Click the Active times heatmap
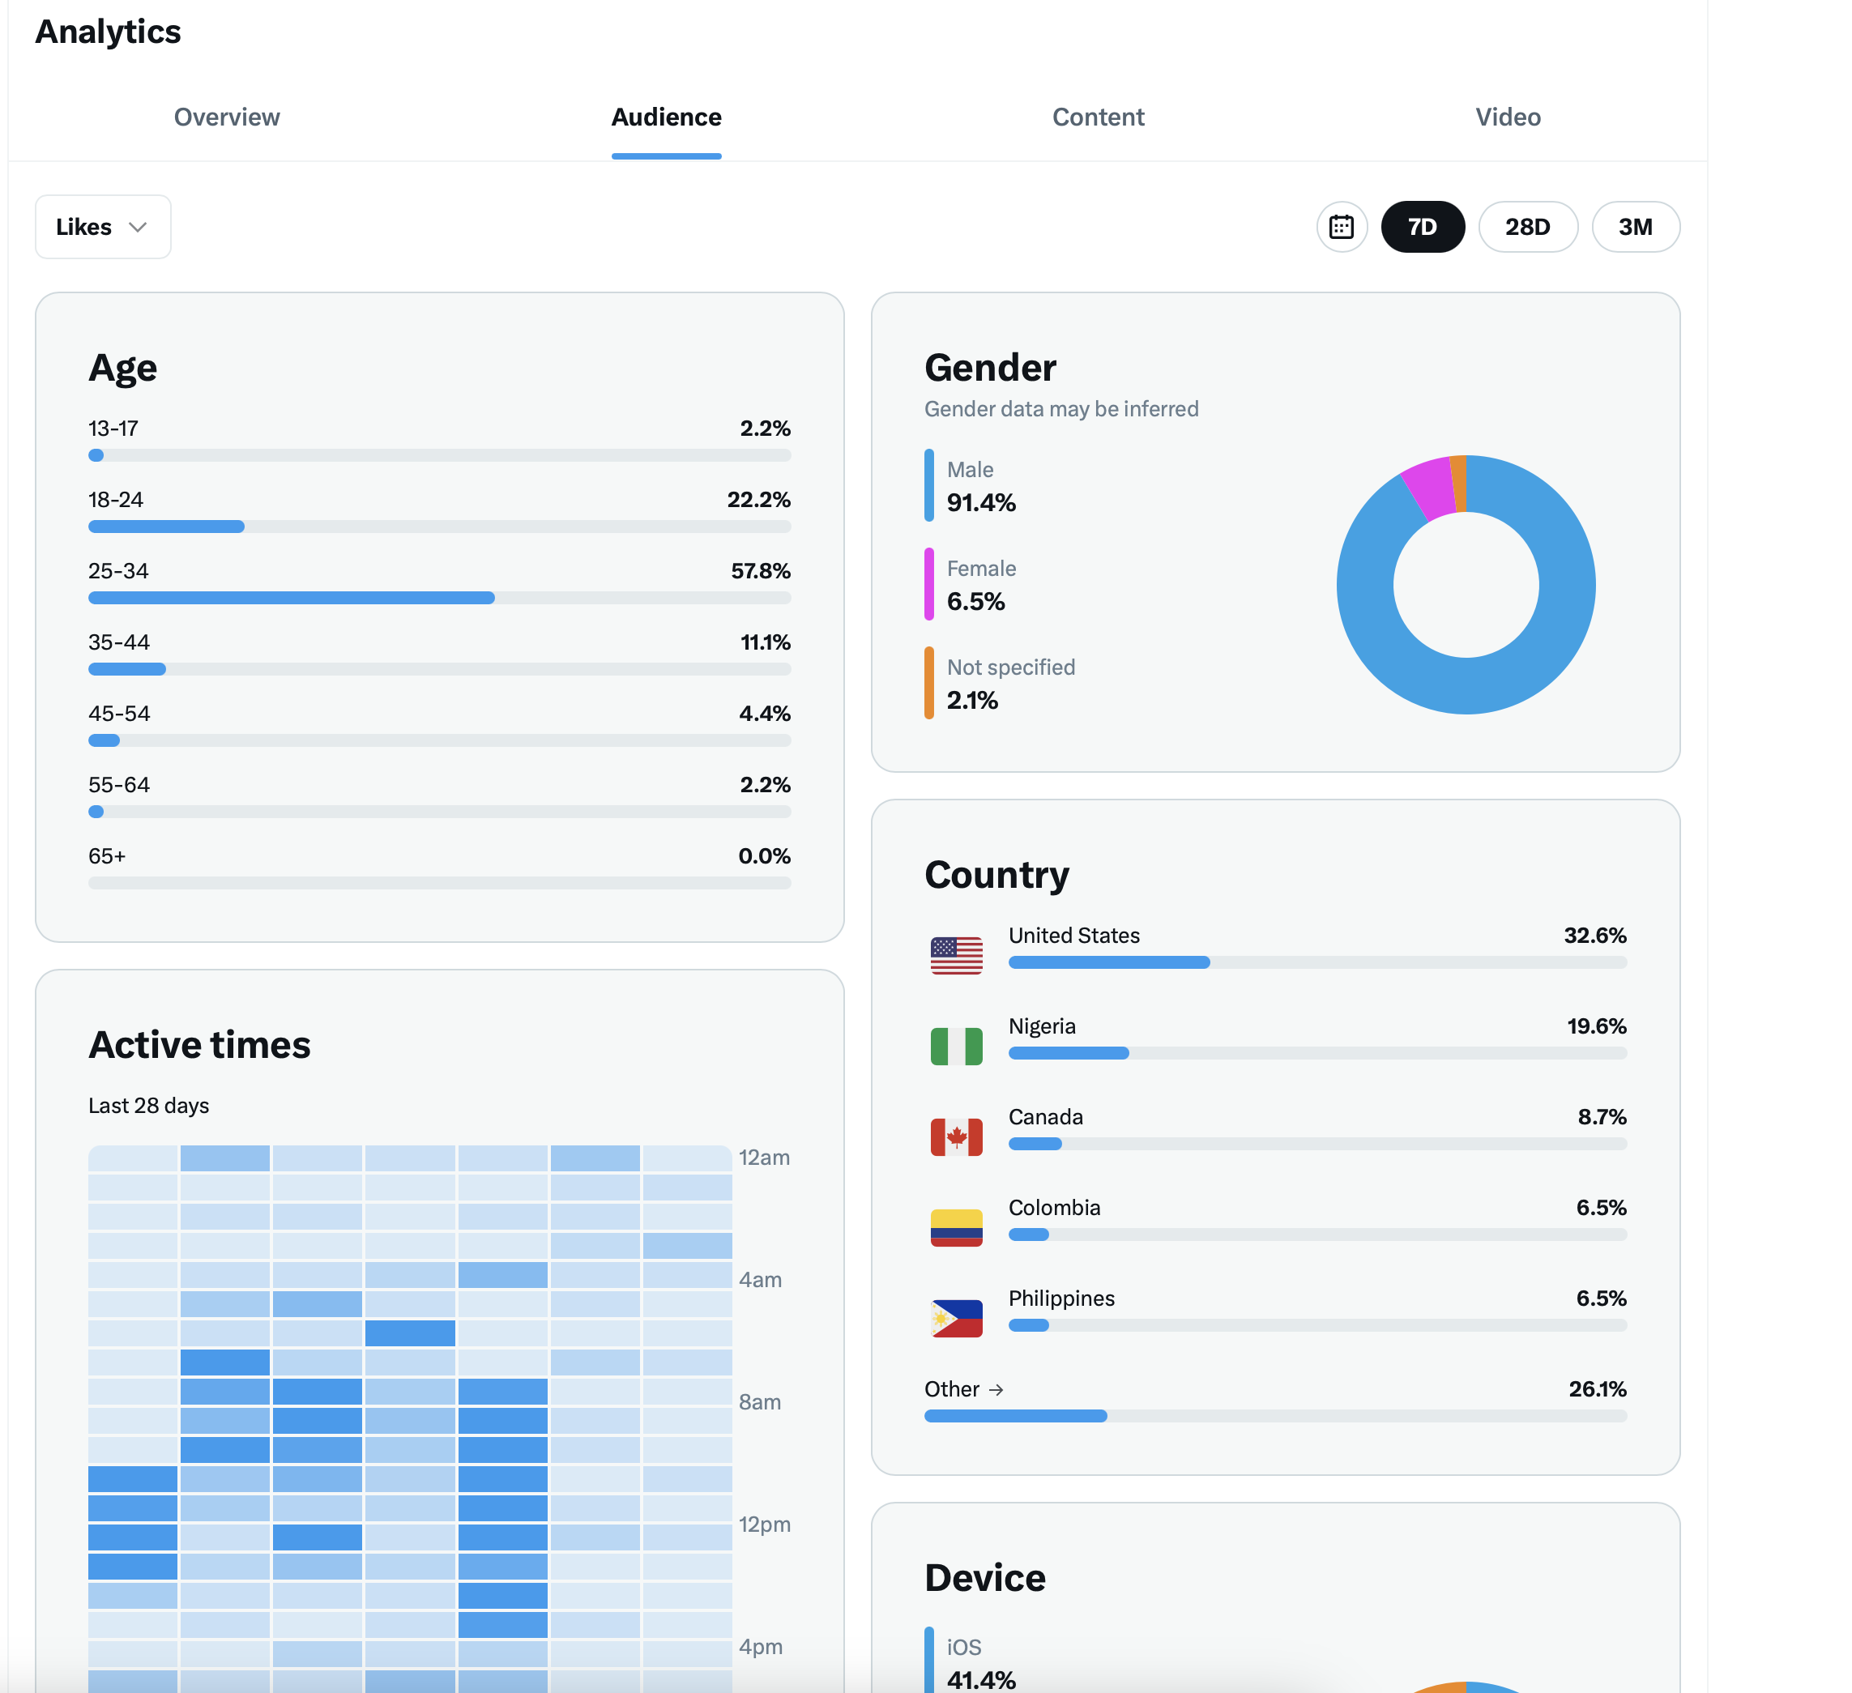1852x1693 pixels. coord(410,1418)
